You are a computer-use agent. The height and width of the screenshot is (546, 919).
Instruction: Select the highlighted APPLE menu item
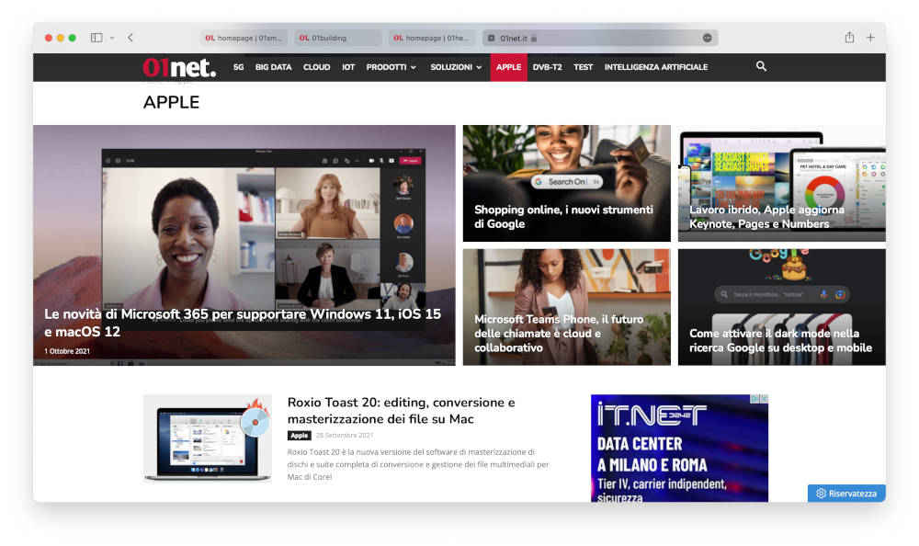pos(509,67)
